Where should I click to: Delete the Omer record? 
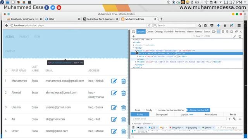pyautogui.click(x=124, y=131)
